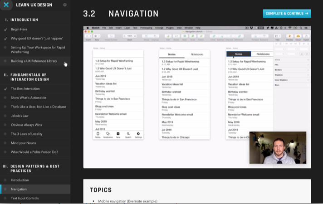Open 'The Best Interaction' lesson
Screen dimensions: 323x204
click(x=35, y=88)
